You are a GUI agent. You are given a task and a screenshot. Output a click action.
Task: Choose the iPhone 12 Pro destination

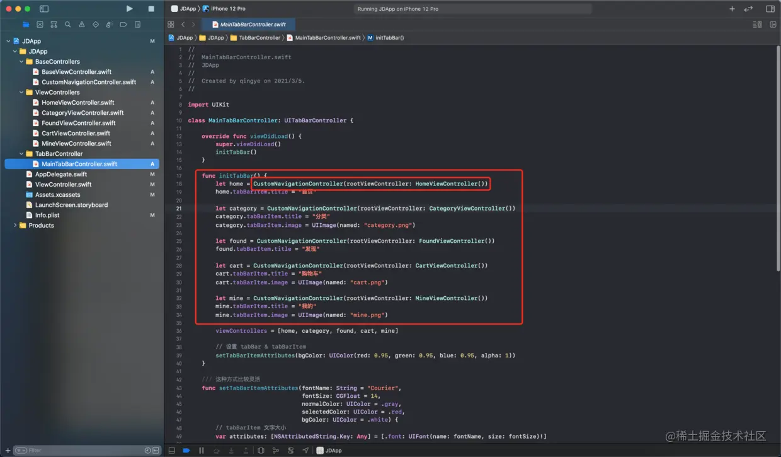tap(224, 9)
